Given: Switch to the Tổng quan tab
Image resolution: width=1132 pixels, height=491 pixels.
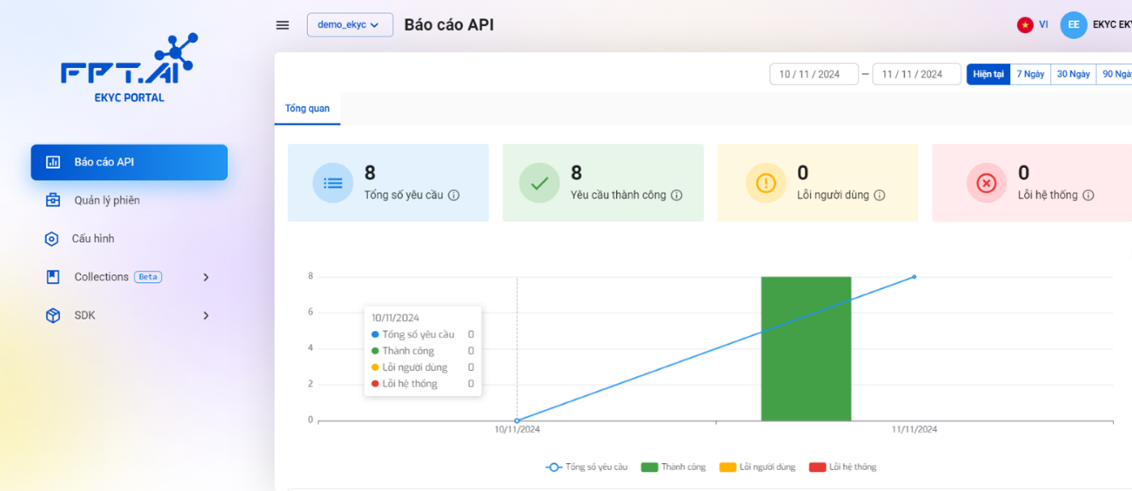Looking at the screenshot, I should tap(307, 109).
